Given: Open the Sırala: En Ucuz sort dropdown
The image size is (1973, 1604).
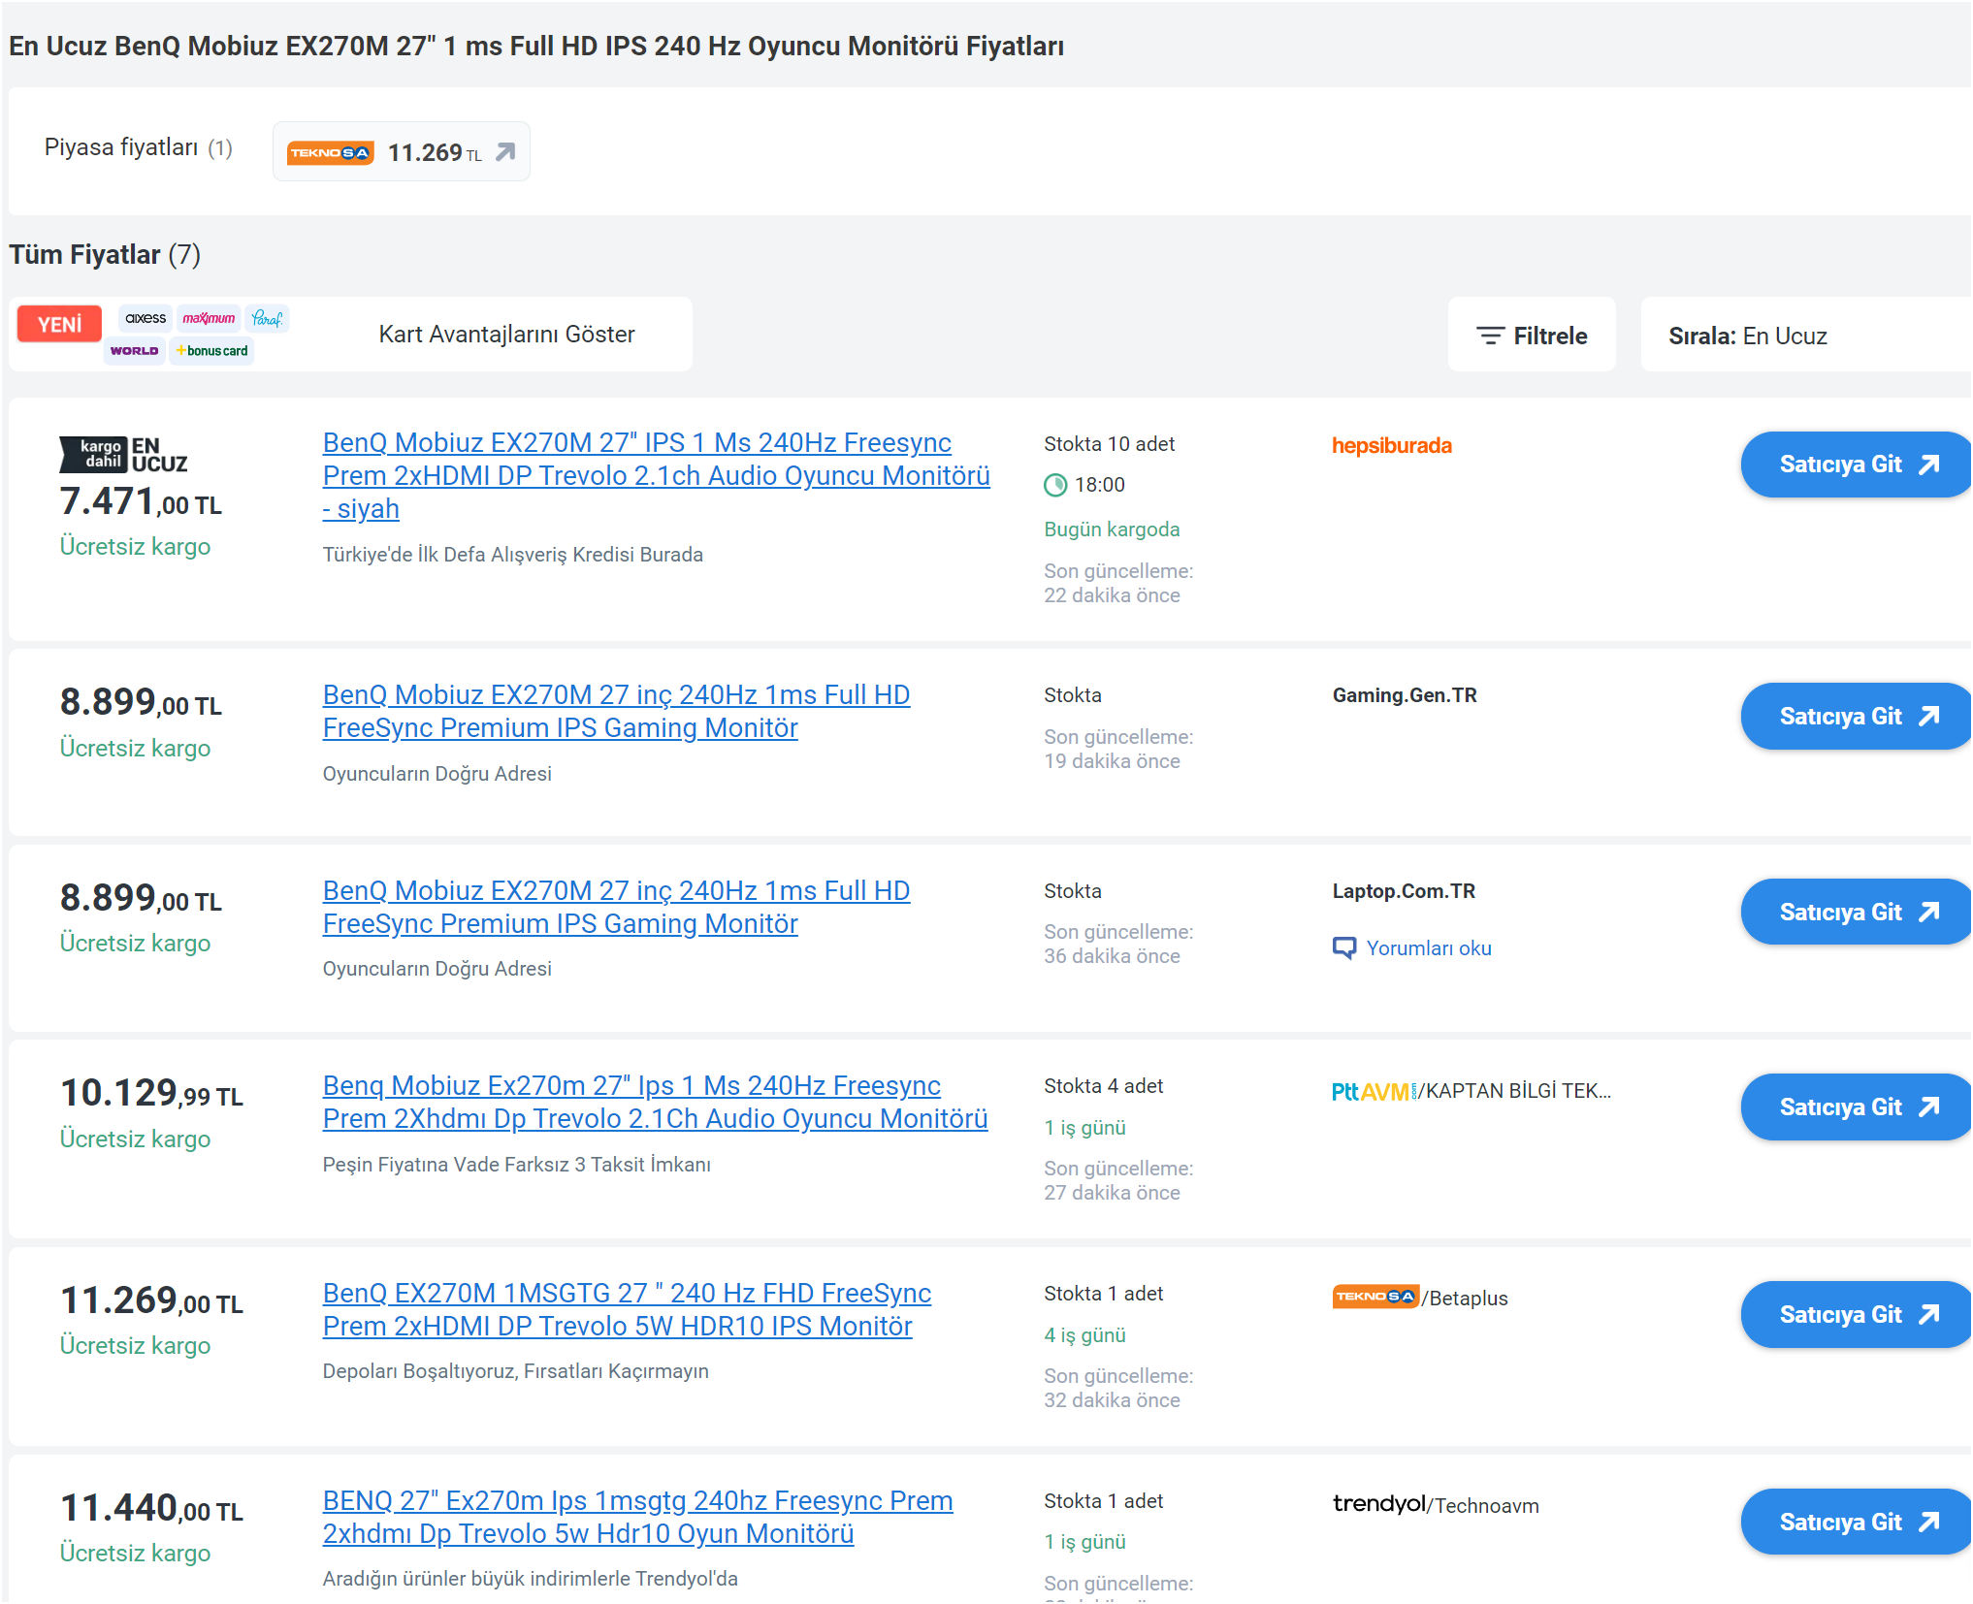Looking at the screenshot, I should (x=1806, y=336).
